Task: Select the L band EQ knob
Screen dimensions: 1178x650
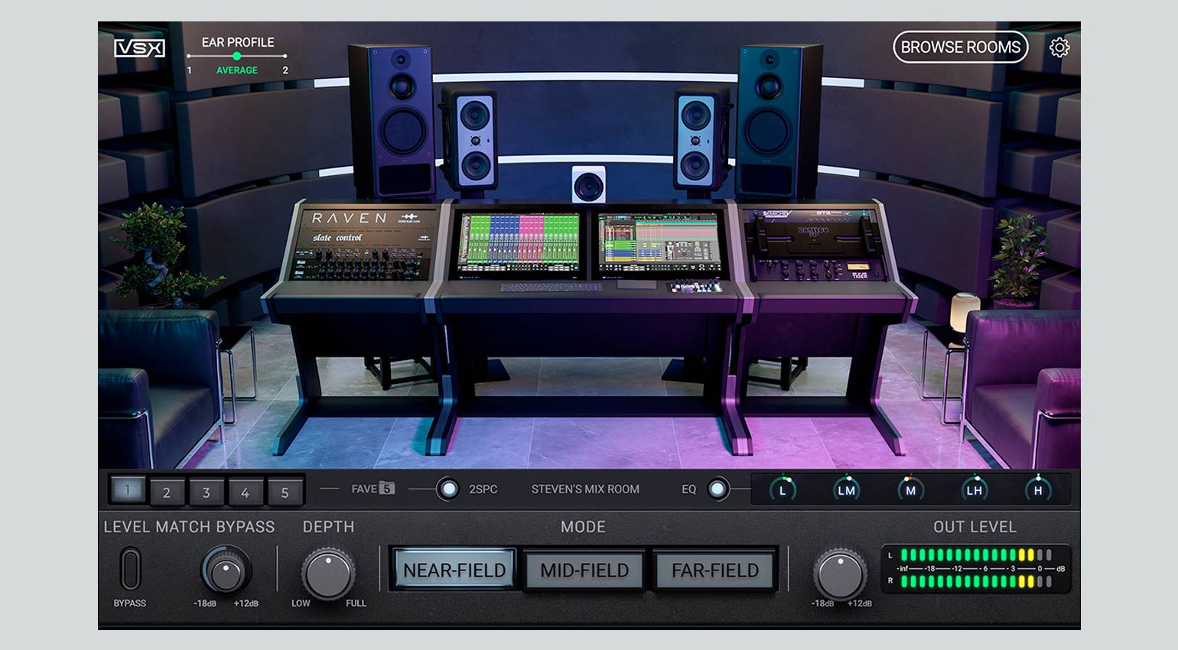Action: point(782,490)
